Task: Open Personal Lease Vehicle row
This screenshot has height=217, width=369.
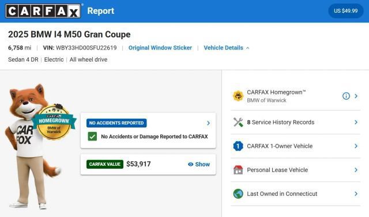Action: [295, 170]
